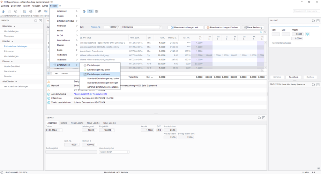Click the stacked windows toolbar icon

click(39, 11)
